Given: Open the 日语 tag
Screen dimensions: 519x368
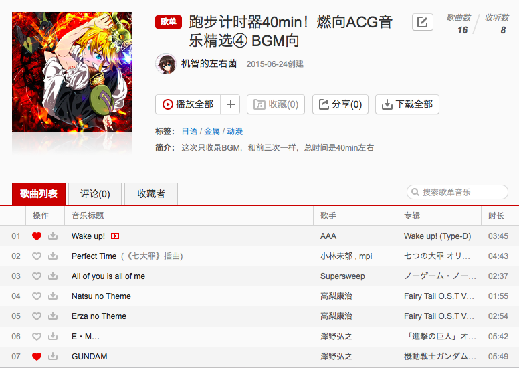Looking at the screenshot, I should pos(189,132).
